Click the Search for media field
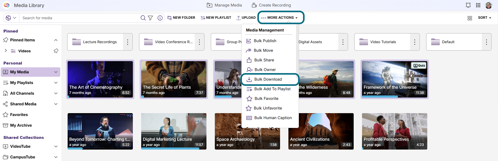The height and width of the screenshot is (161, 498). pos(80,18)
